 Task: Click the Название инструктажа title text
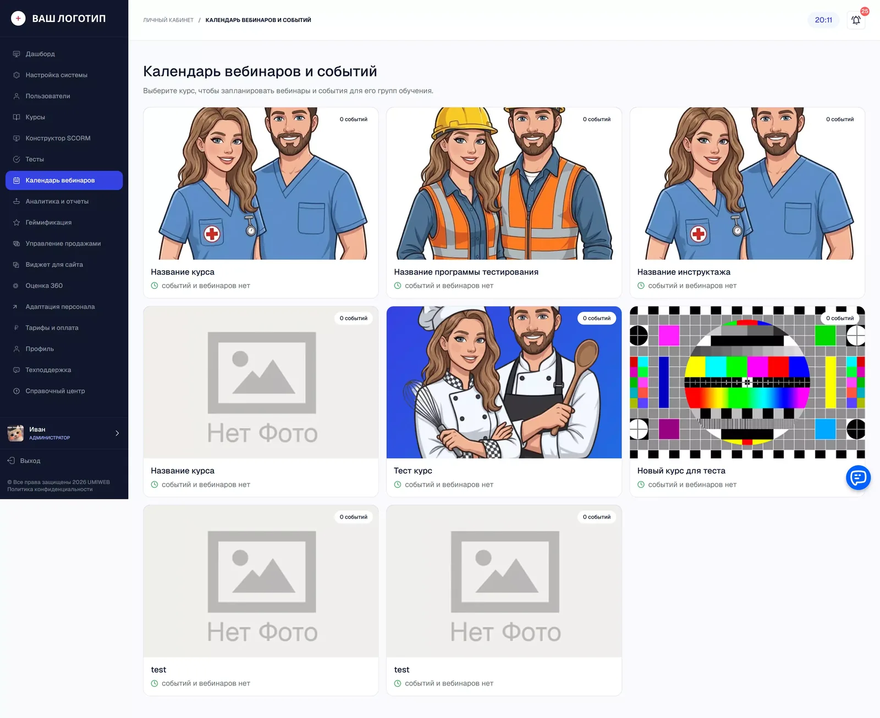684,272
